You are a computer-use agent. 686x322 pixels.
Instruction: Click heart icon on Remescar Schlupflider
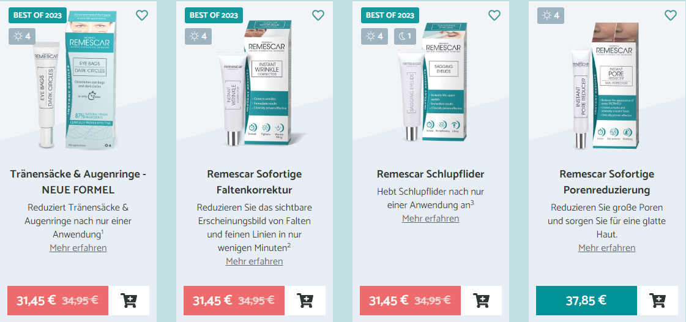494,15
